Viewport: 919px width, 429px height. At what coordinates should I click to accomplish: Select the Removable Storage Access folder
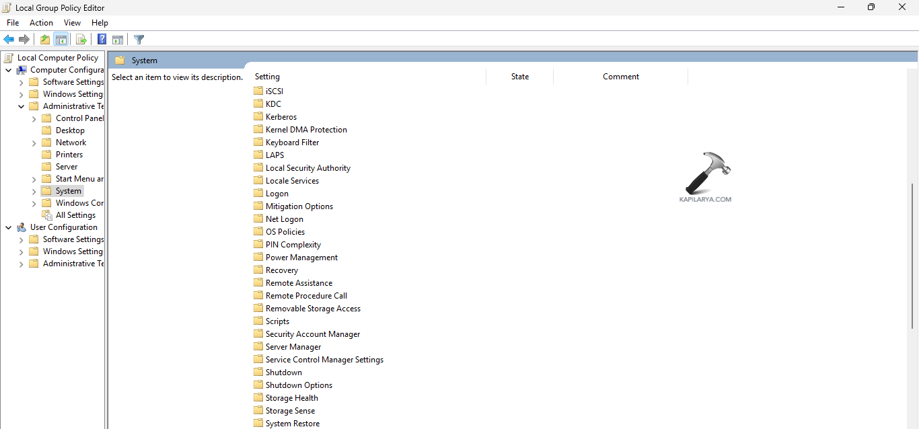pos(313,309)
